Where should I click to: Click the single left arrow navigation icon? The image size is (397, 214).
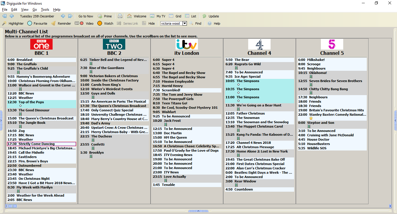click(12, 16)
